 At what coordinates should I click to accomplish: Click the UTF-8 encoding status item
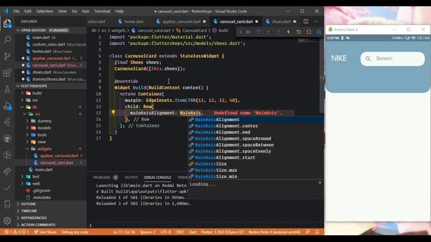(x=166, y=232)
